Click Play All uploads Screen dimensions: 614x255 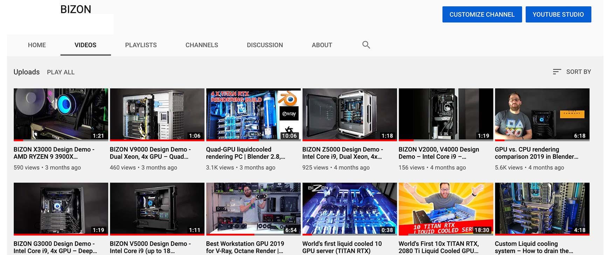coord(61,72)
